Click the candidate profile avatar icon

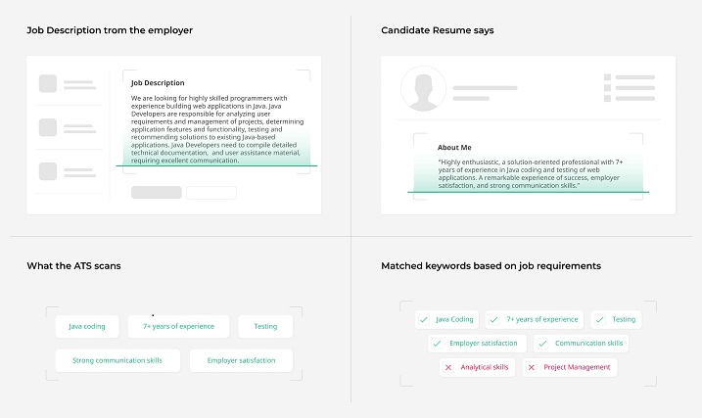pos(423,89)
